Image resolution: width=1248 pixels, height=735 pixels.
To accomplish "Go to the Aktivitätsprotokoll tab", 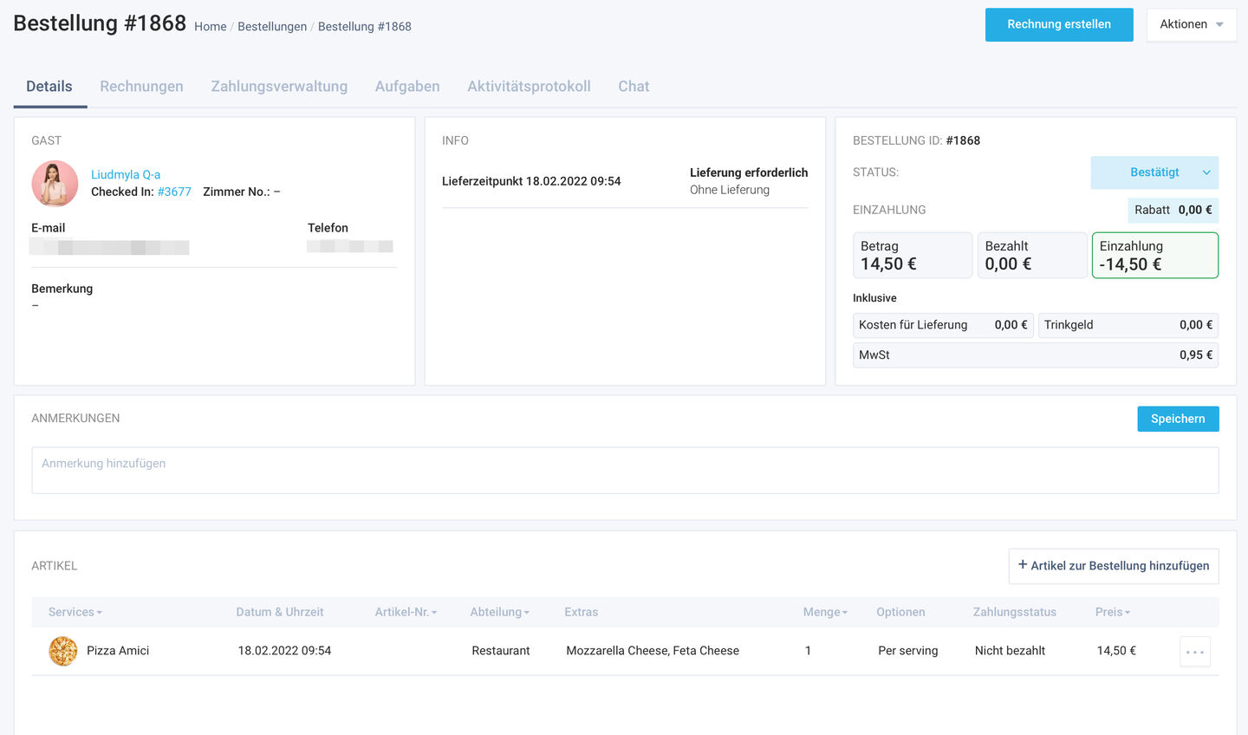I will tap(529, 87).
